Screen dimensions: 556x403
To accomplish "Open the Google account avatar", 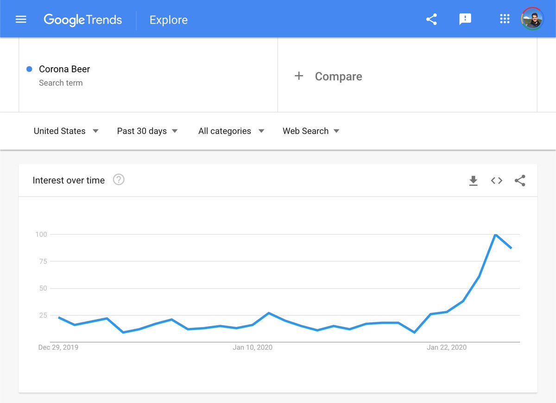I will coord(532,19).
